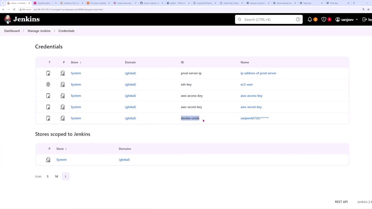372x209 pixels.
Task: Click the browser zoom magnifier icon
Action: (364, 9)
